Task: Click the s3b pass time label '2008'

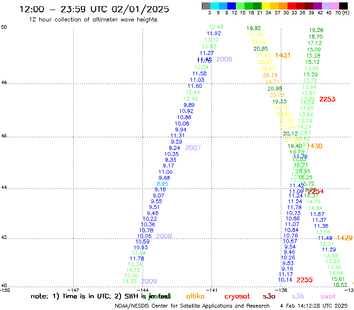Action: click(x=164, y=236)
